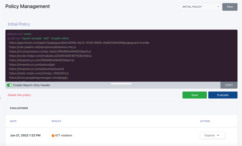Viewport: 242px width, 146px height.
Task: Evaluate the policy
Action: (223, 95)
